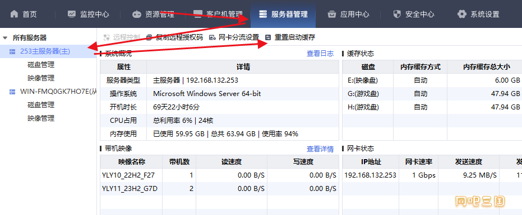Click 复制远程授权码 button

(x=174, y=37)
